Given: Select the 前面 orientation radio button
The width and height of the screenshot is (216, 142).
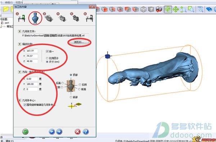Looking at the screenshot, I should (79, 89).
